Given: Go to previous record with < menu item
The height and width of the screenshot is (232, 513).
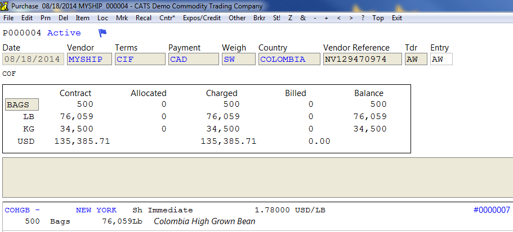Looking at the screenshot, I should [338, 18].
